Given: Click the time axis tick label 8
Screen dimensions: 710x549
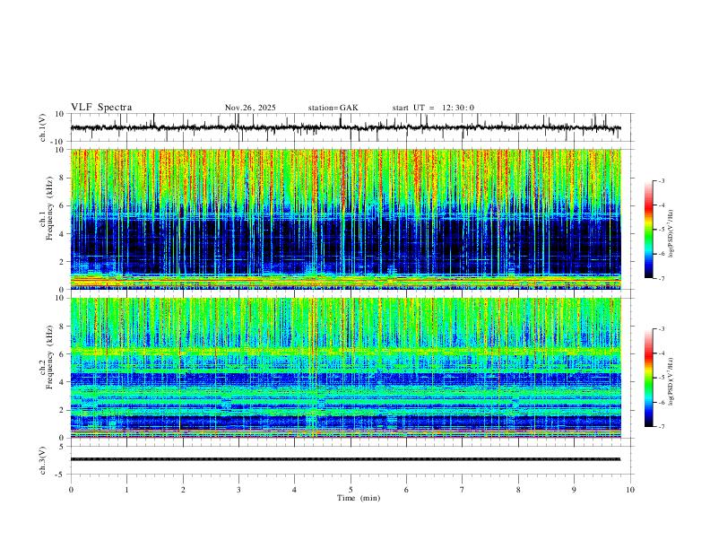Looking at the screenshot, I should point(518,490).
